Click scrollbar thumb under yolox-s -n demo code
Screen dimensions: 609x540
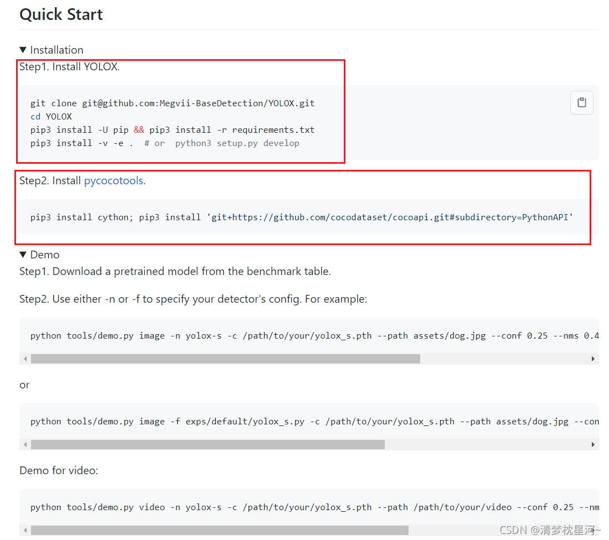click(225, 359)
